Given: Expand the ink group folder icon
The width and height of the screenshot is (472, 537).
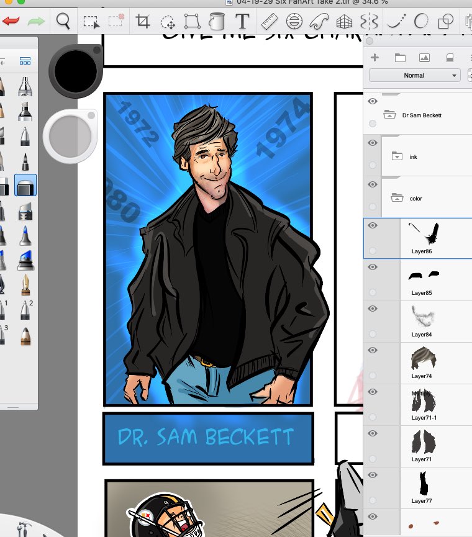Looking at the screenshot, I should (x=397, y=156).
